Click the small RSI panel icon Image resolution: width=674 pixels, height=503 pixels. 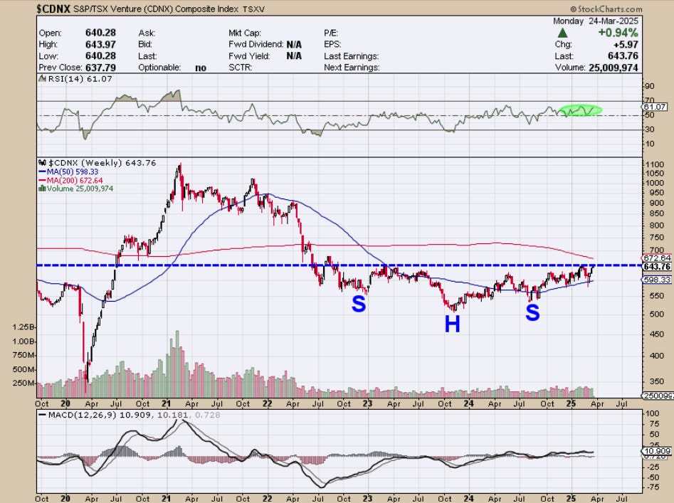[x=42, y=78]
